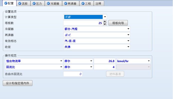Image resolution: width=173 pixels, height=99 pixels.
Task: Open the 流股 tab
Action: click(x=23, y=3)
